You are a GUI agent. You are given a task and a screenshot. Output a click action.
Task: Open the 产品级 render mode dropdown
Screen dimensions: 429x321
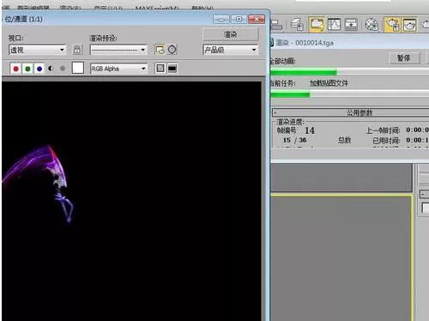tap(231, 50)
